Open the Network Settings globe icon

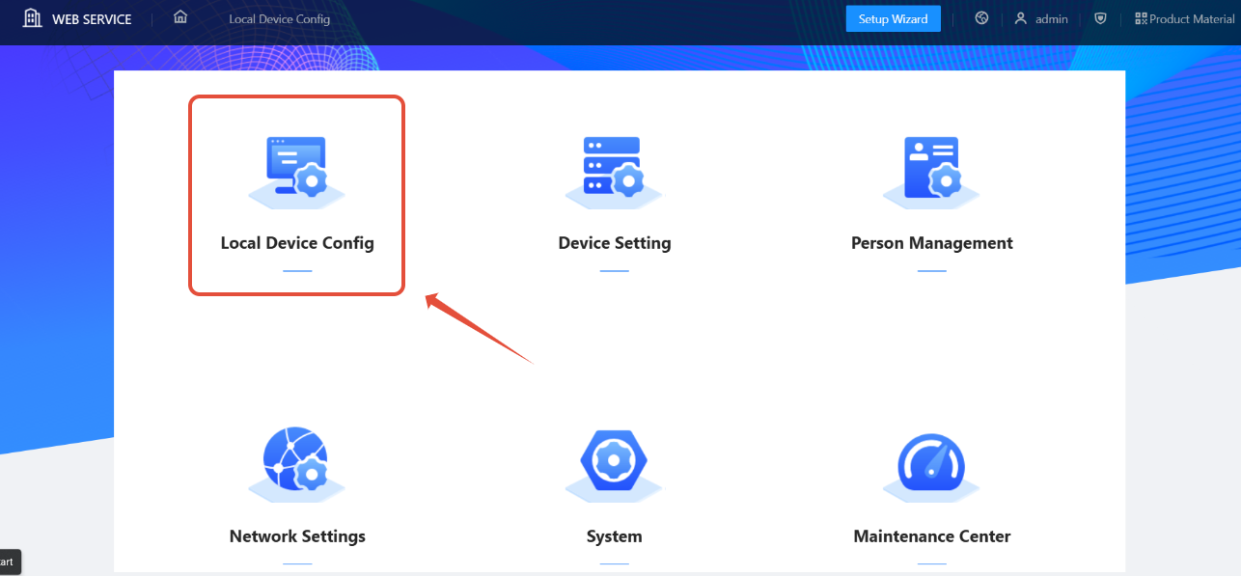pyautogui.click(x=297, y=465)
